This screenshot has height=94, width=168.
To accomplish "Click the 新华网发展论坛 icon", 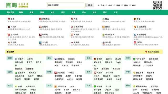I will [x=134, y=86].
